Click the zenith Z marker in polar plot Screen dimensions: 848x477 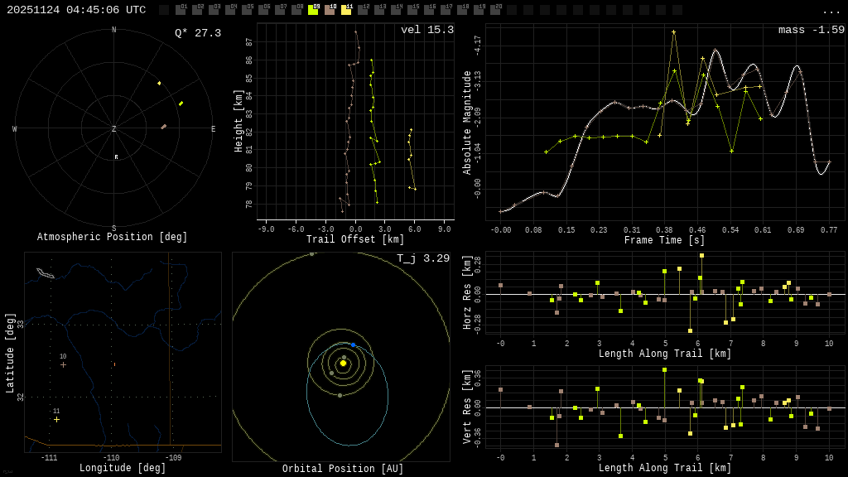114,129
